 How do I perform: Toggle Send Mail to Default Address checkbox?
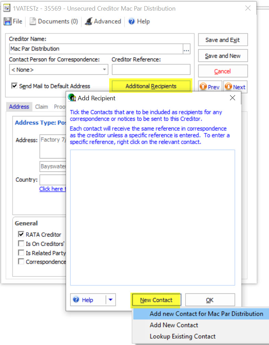click(14, 86)
